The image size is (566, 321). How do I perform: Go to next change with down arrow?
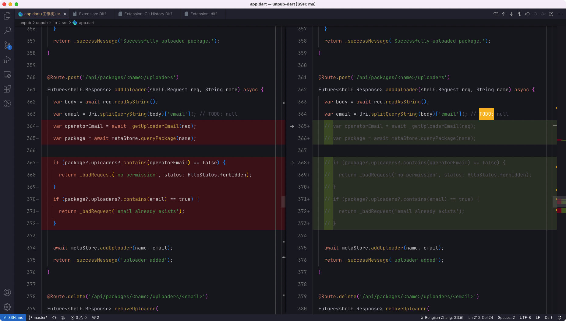pos(511,14)
